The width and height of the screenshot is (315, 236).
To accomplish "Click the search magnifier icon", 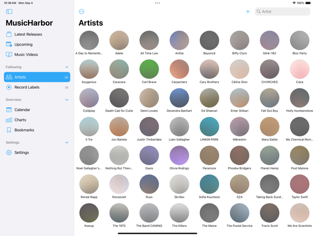I will 259,11.
